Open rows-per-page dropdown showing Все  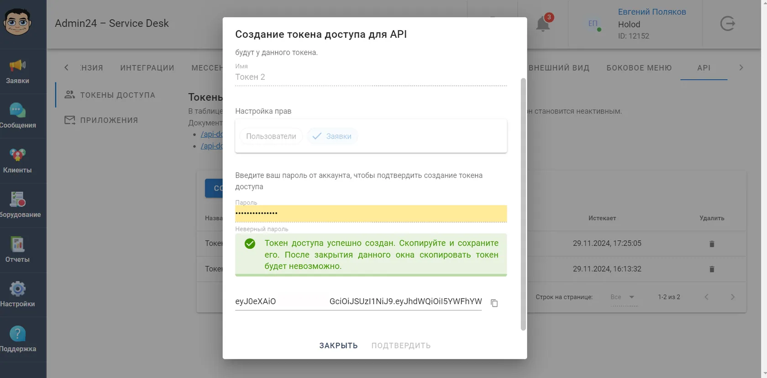[623, 297]
